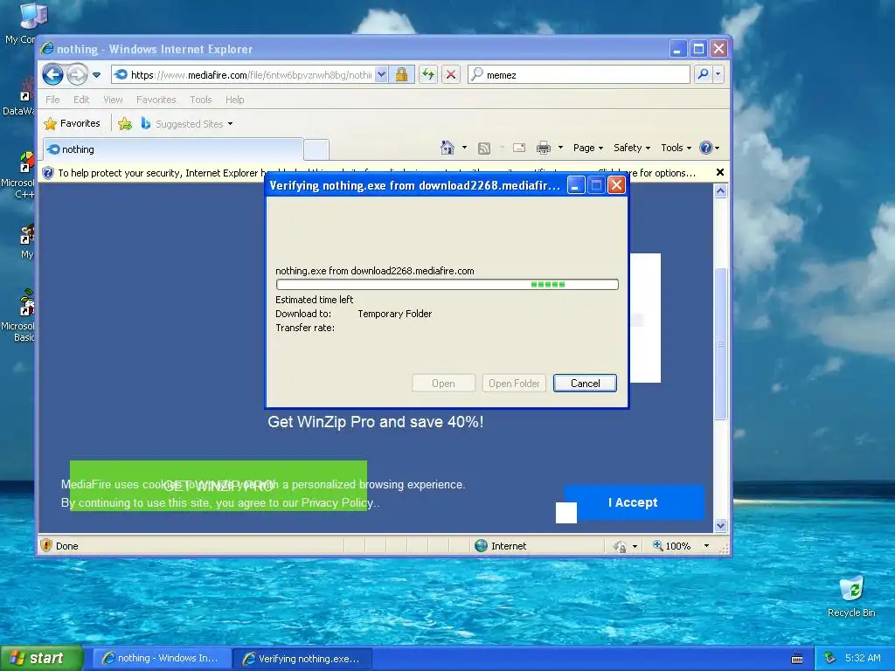Click the Privacy Policy link
Screen dimensions: 895x671
click(337, 502)
